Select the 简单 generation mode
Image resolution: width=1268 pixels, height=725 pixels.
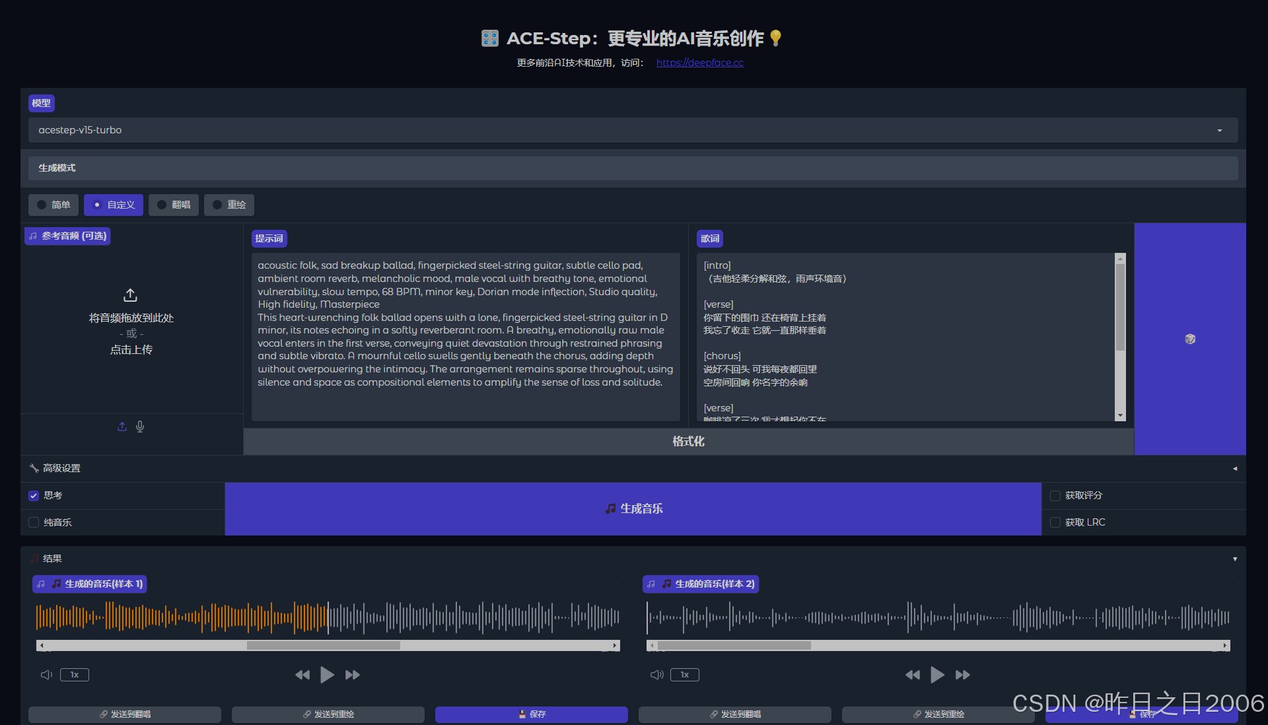coord(53,205)
